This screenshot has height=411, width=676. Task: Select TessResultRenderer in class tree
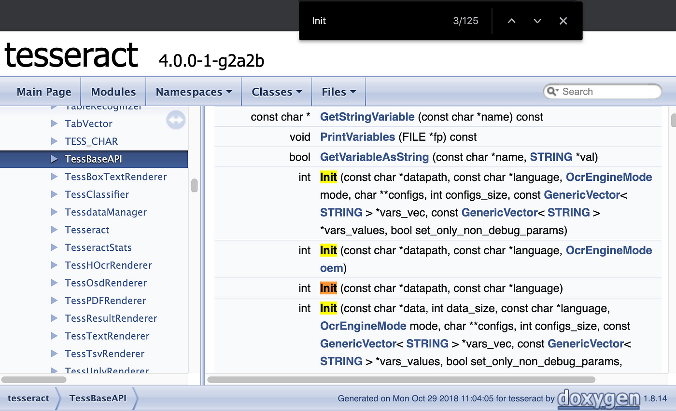111,318
